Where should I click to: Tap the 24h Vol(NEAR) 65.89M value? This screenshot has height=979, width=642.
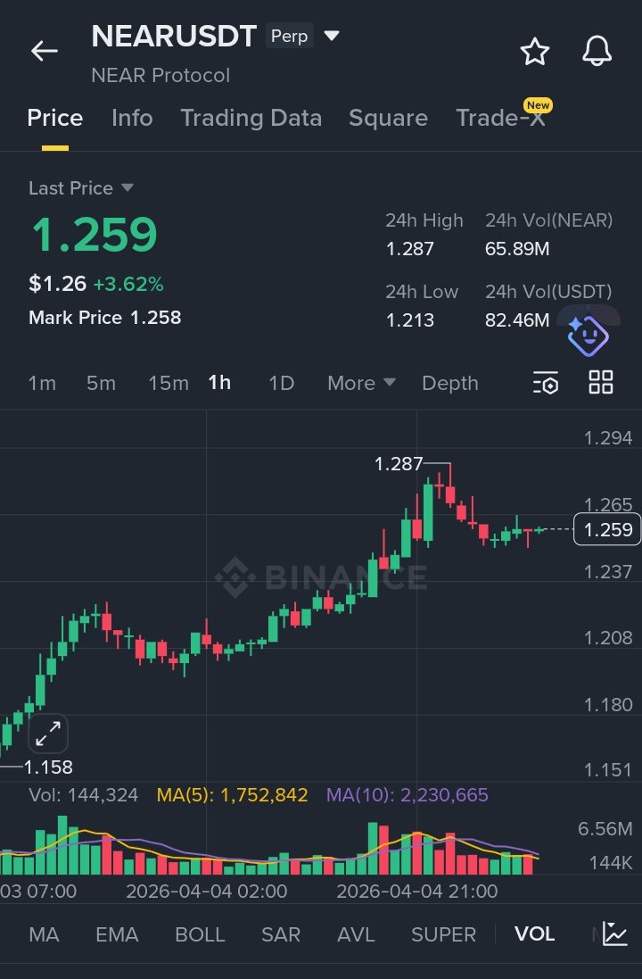point(517,248)
